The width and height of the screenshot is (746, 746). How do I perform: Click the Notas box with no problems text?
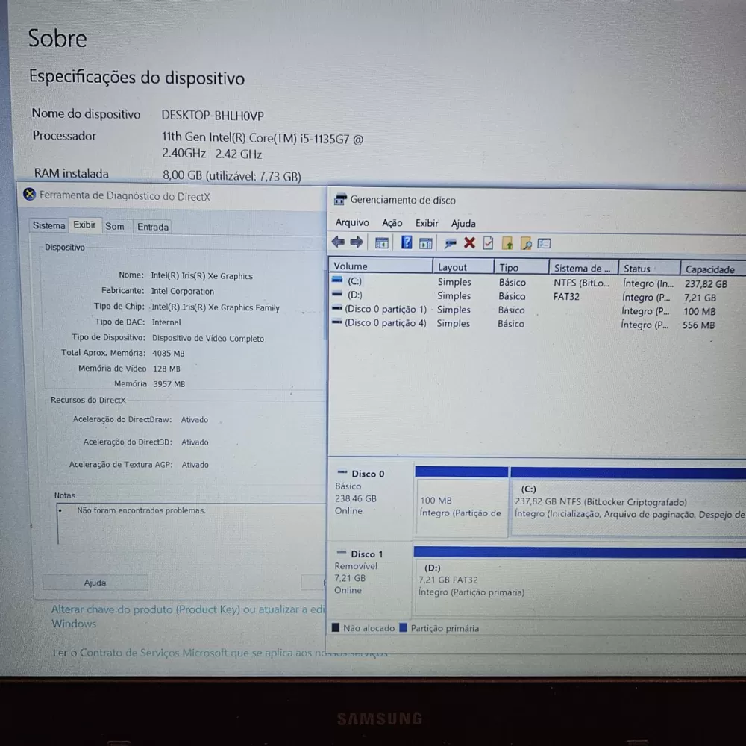point(191,524)
